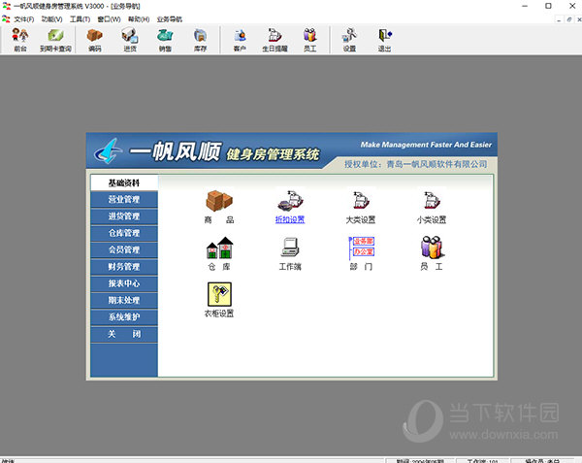Click the 小类设置 text label
582x463 pixels.
click(x=432, y=219)
